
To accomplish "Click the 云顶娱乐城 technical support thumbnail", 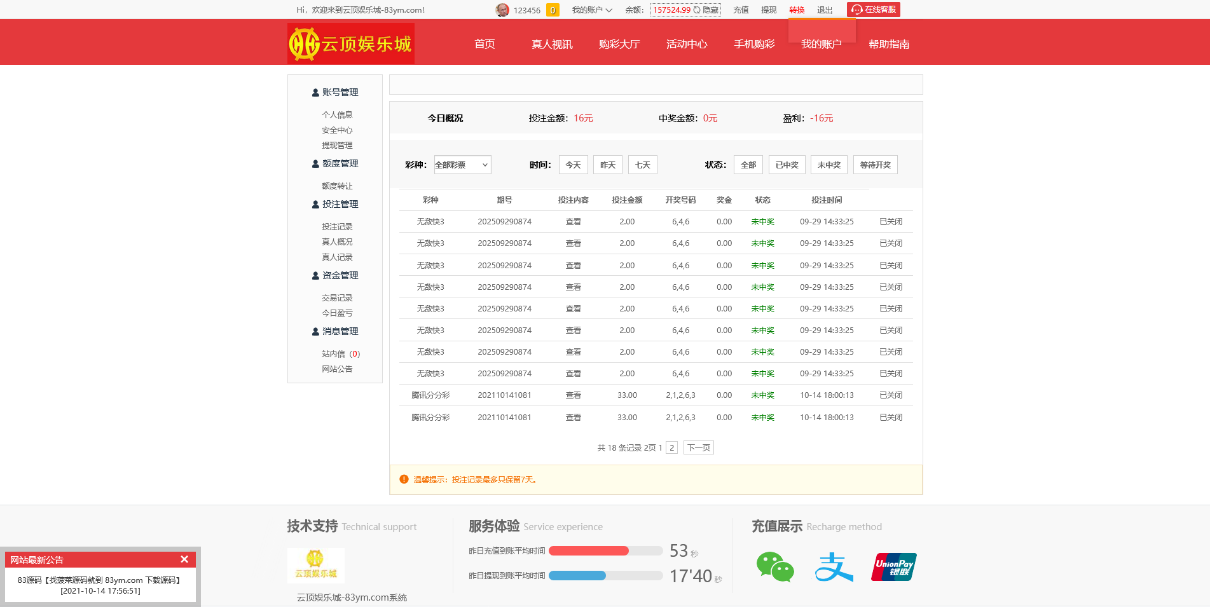I will coord(315,565).
